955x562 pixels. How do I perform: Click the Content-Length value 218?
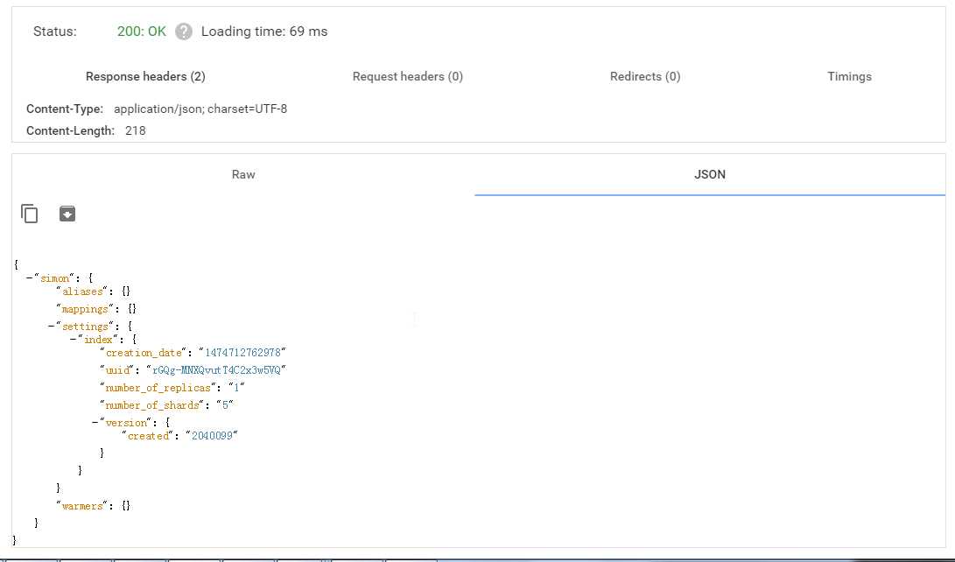pos(135,131)
